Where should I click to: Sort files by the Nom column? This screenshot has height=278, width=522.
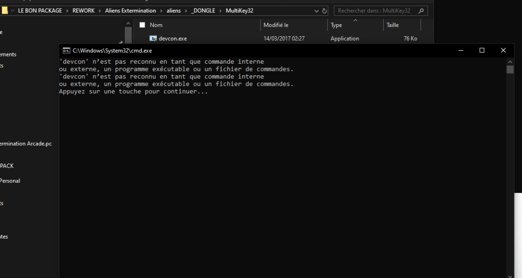(x=156, y=25)
